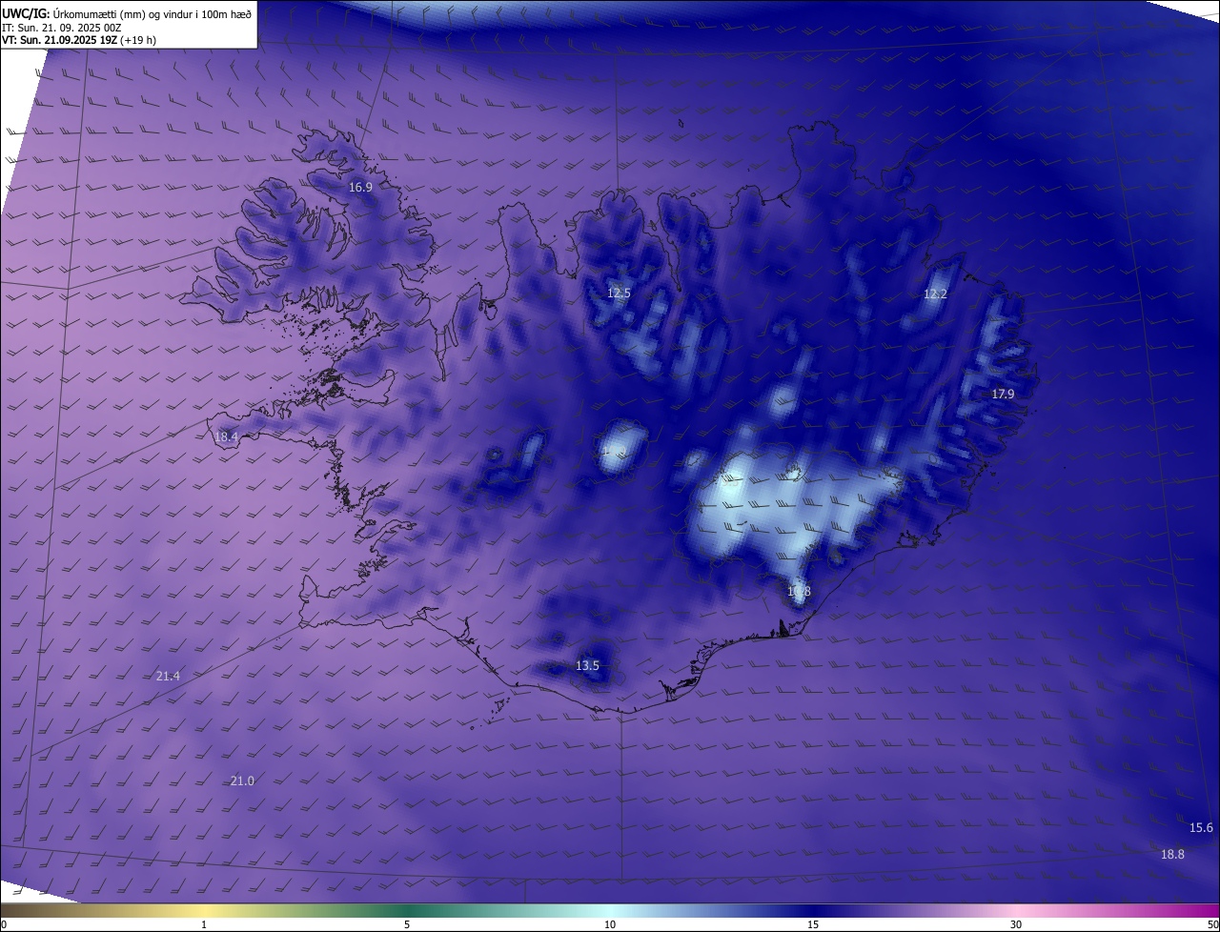Viewport: 1220px width, 932px height.
Task: Click the '30' tick label on the color scale
Action: (1016, 924)
